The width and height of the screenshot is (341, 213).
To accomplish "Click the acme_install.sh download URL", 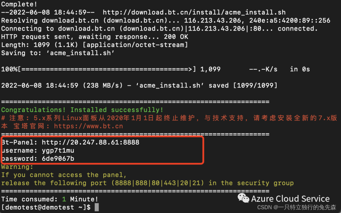I will 194,12.
